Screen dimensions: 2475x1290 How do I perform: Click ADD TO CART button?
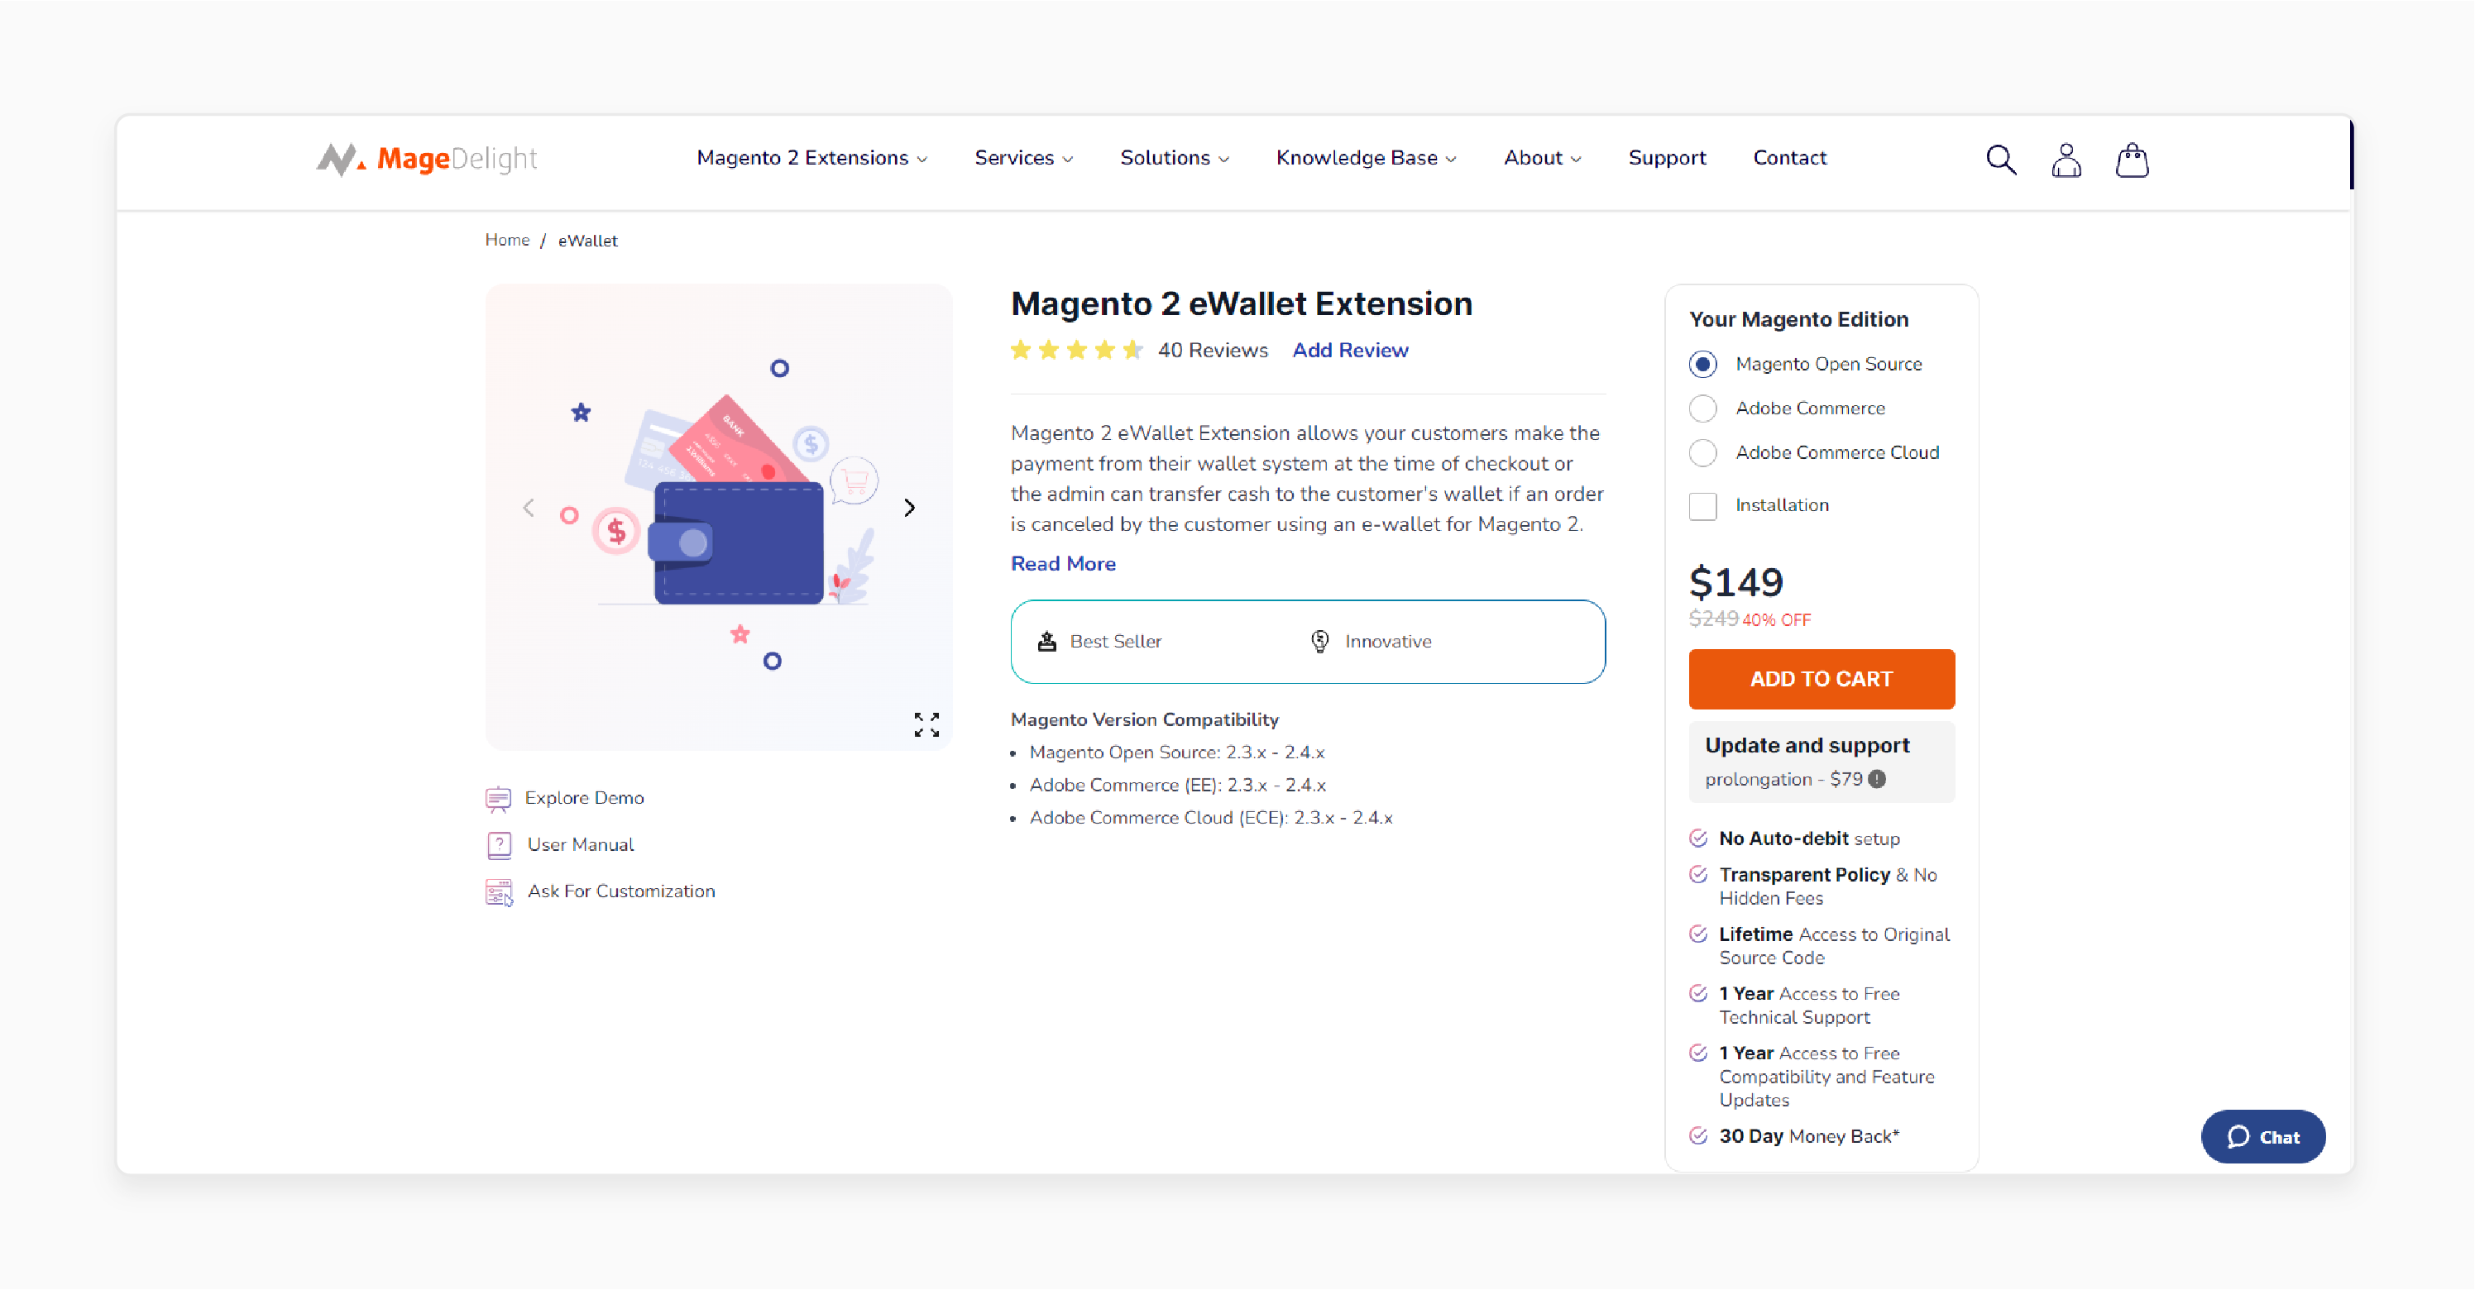pyautogui.click(x=1821, y=679)
